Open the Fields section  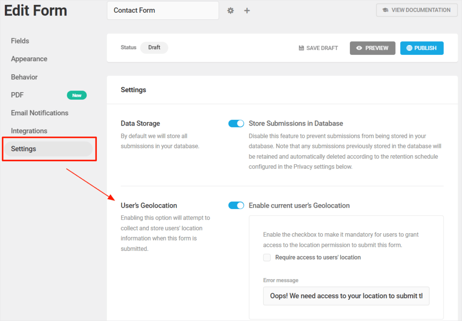20,41
